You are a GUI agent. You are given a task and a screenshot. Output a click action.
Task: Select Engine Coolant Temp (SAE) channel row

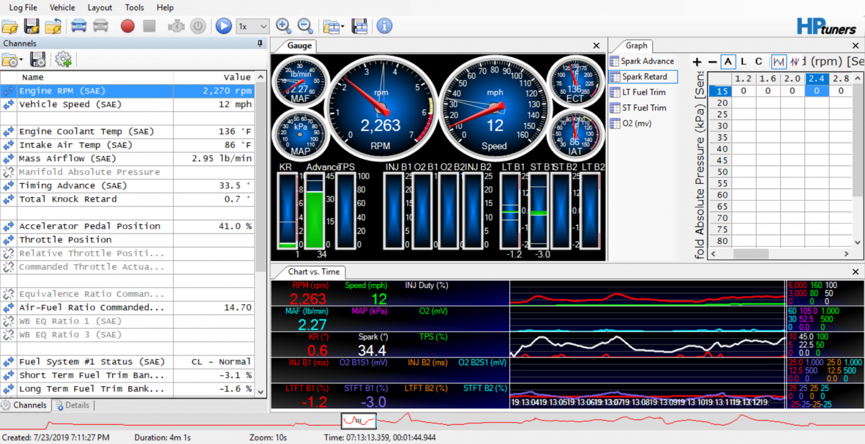point(128,131)
